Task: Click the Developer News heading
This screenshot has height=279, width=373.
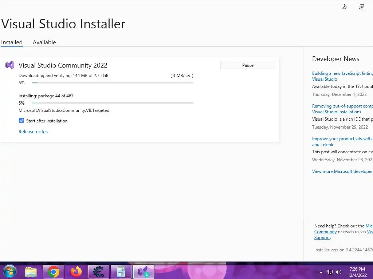Action: click(x=335, y=59)
